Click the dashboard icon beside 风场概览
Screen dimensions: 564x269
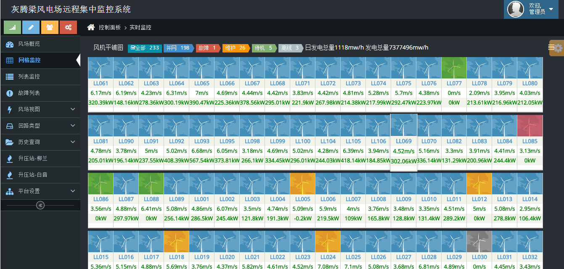[x=10, y=44]
